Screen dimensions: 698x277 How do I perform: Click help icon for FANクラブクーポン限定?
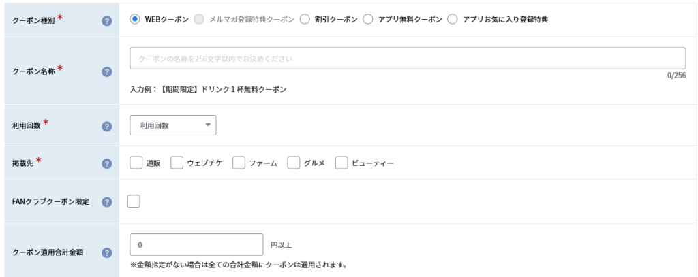click(x=106, y=202)
